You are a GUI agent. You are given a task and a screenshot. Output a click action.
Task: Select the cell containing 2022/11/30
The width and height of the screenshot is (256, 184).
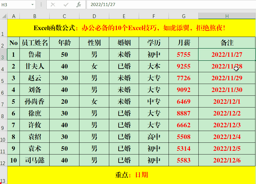[x=227, y=90]
